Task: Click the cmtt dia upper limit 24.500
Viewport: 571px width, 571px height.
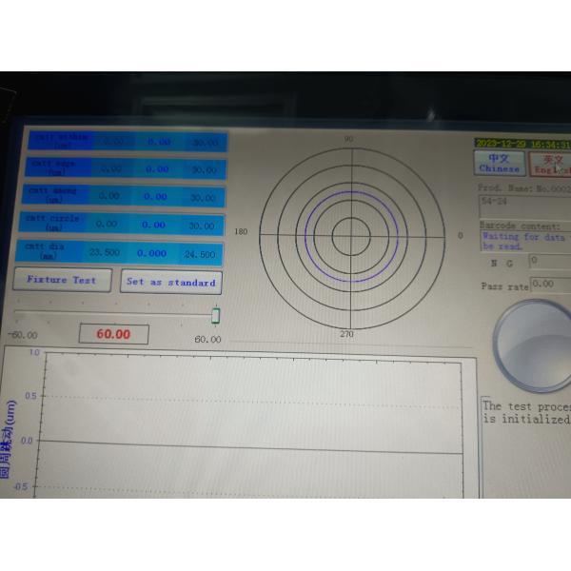Action: (200, 254)
